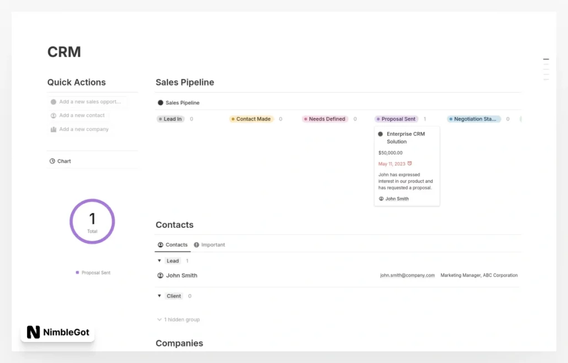Click the CRM page title
568x363 pixels.
coord(64,52)
